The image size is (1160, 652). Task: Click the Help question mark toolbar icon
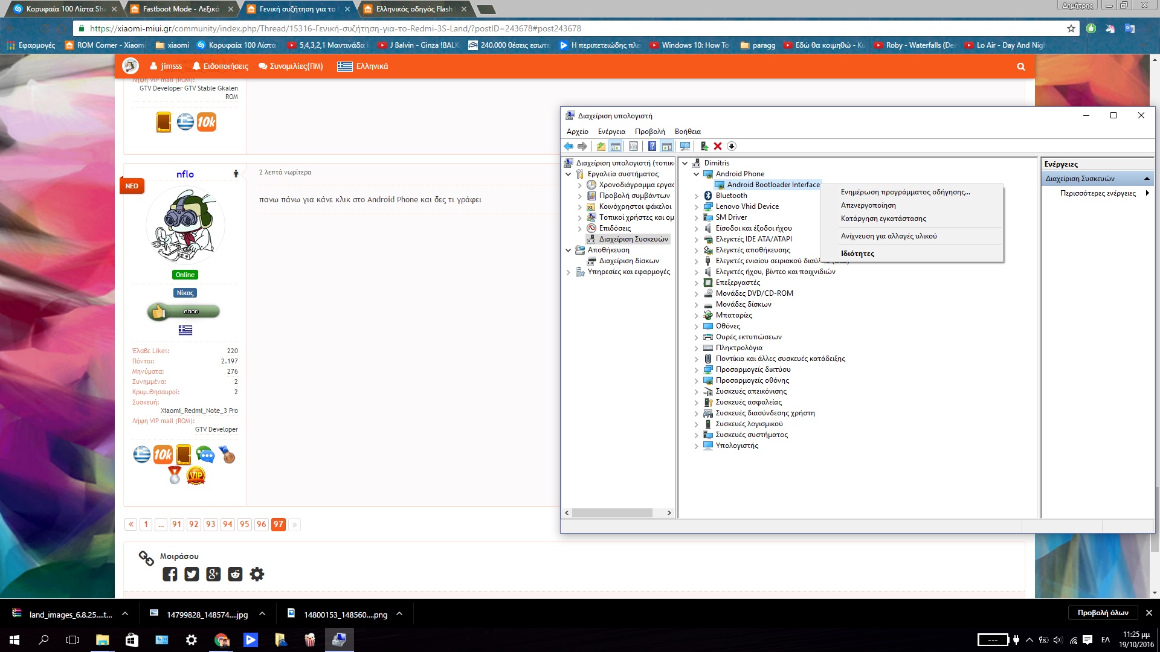tap(652, 146)
